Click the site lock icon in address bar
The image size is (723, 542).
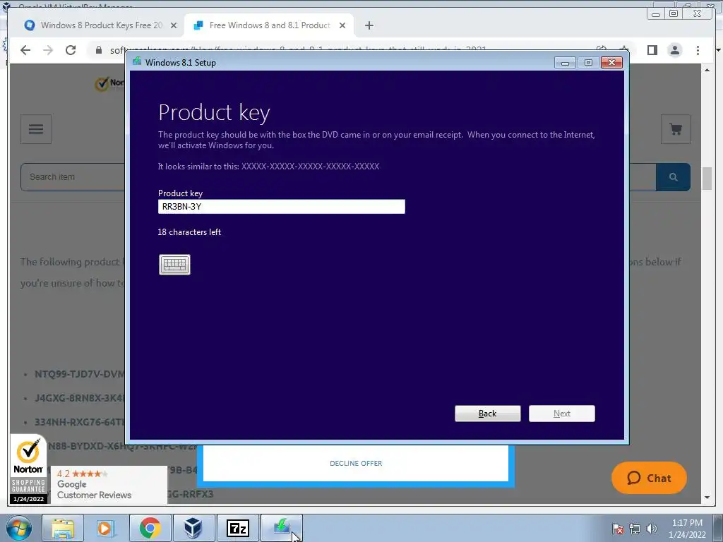[x=99, y=50]
